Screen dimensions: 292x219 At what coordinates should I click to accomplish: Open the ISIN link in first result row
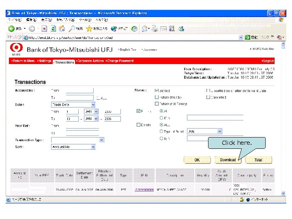coord(144,190)
